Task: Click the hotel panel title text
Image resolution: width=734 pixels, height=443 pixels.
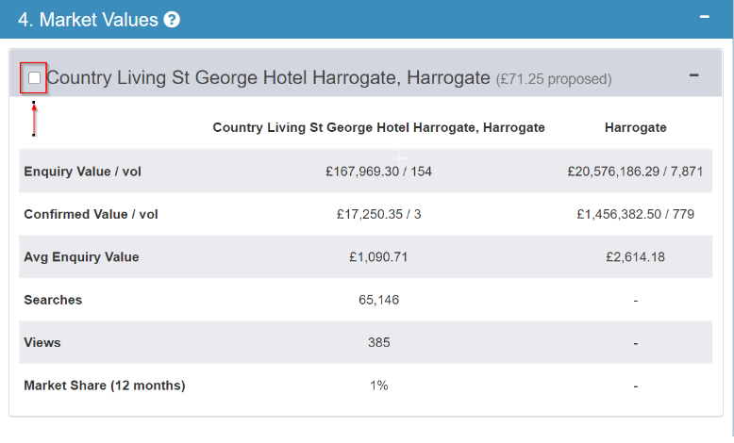Action: point(268,77)
